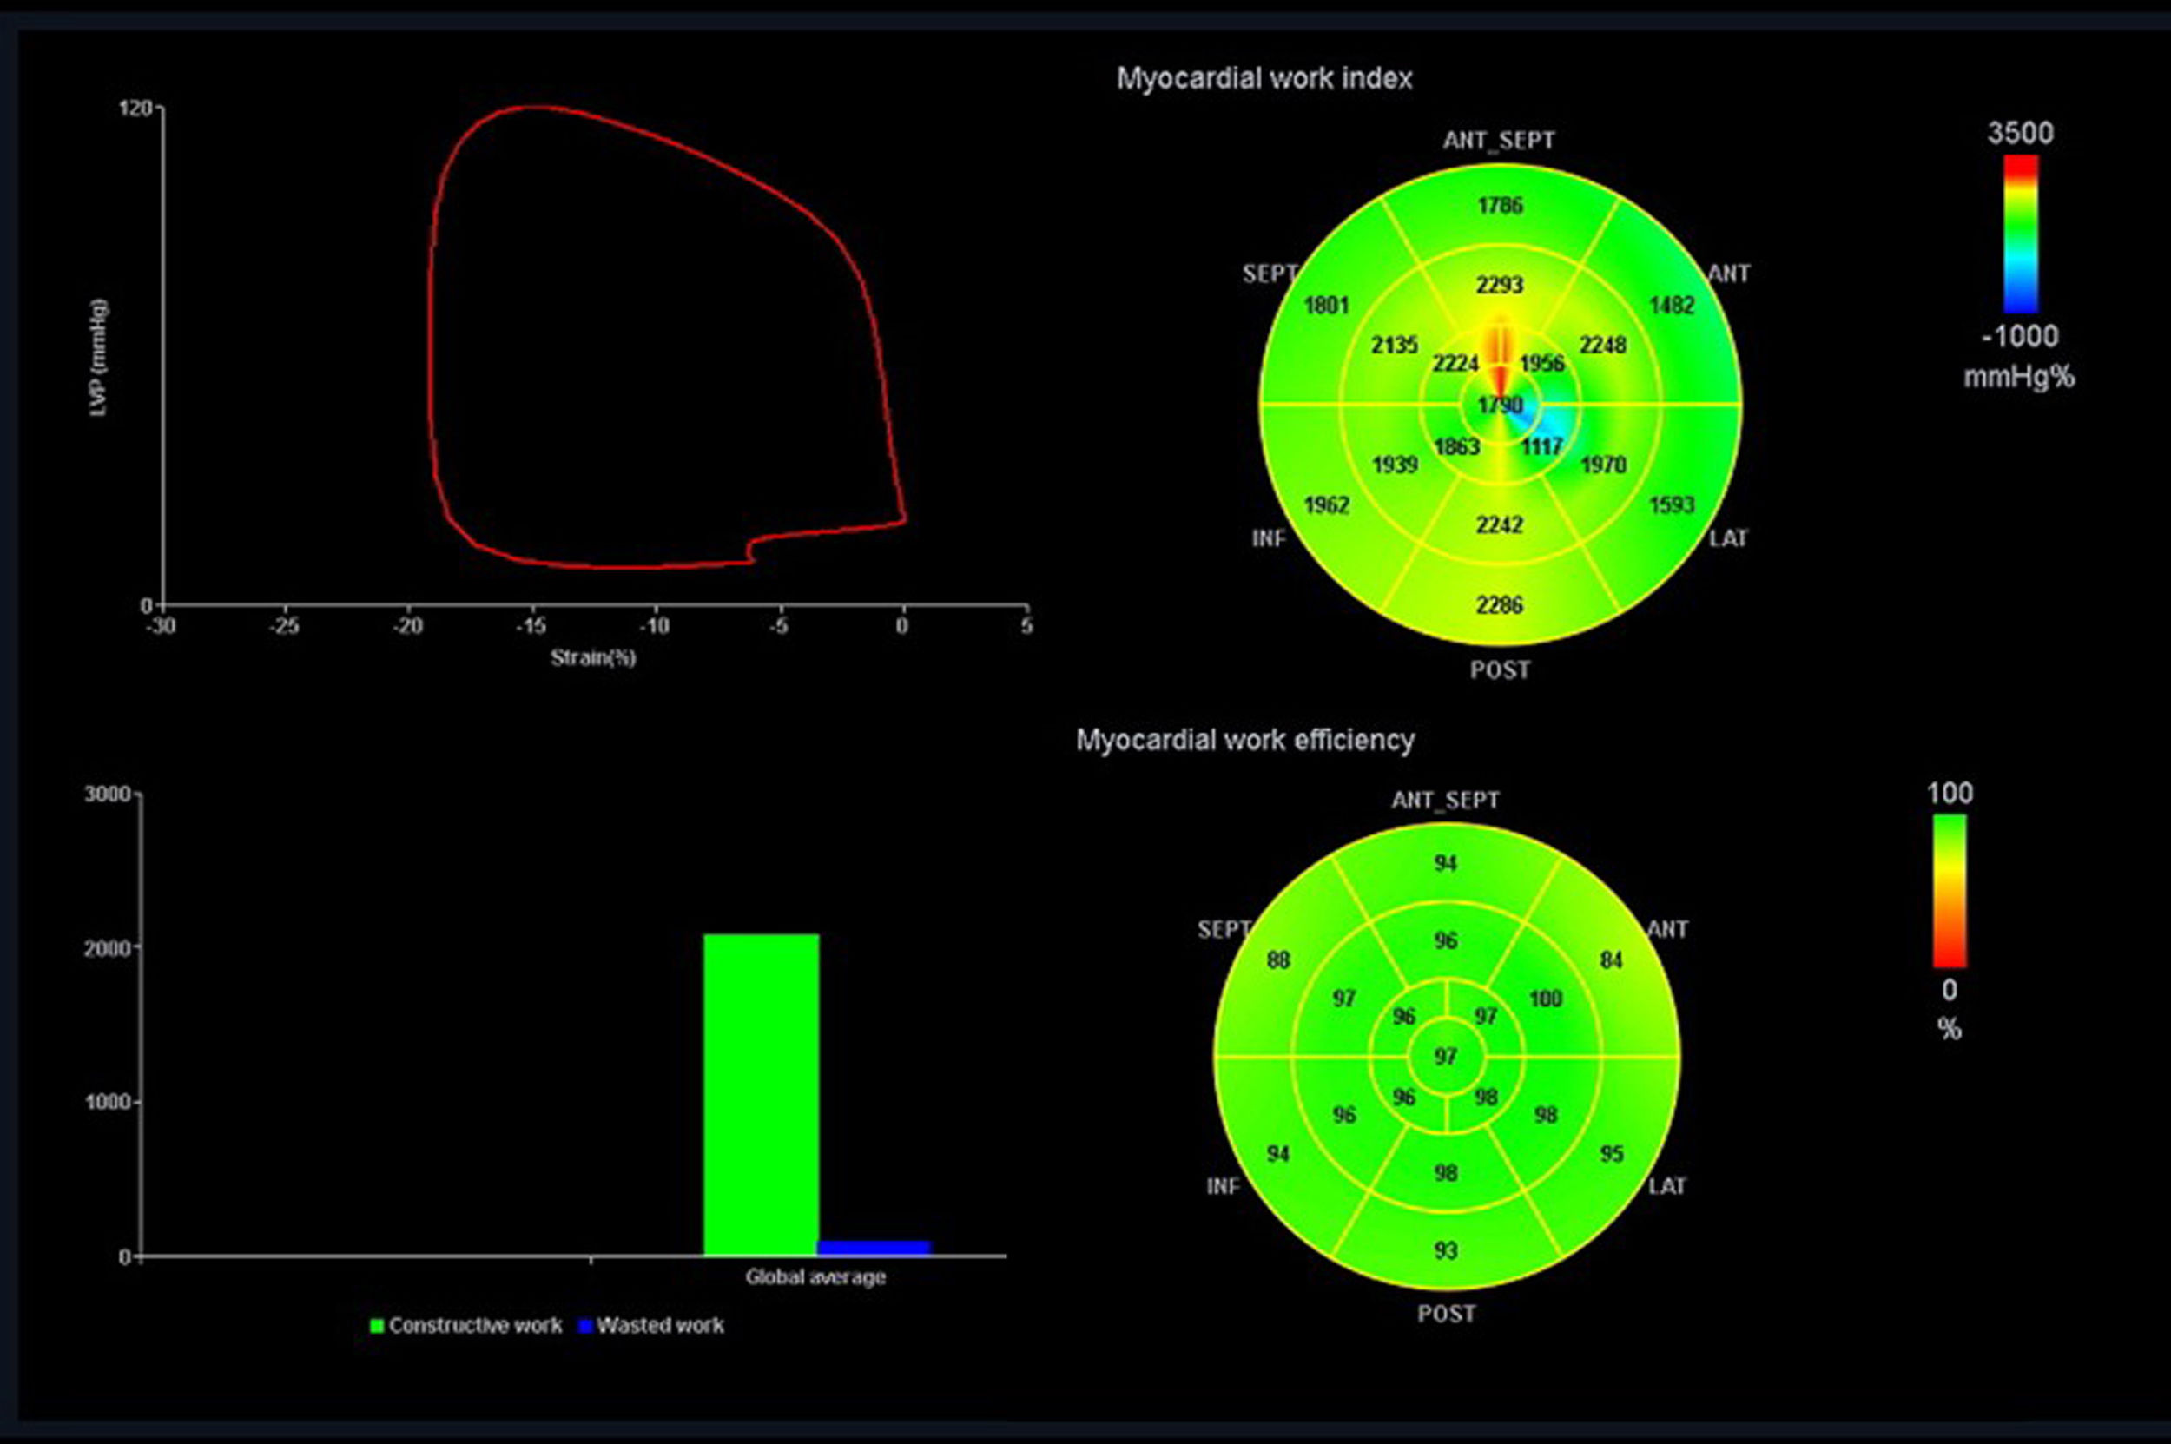Select segment 1786 in work index bullseye

coord(1500,206)
